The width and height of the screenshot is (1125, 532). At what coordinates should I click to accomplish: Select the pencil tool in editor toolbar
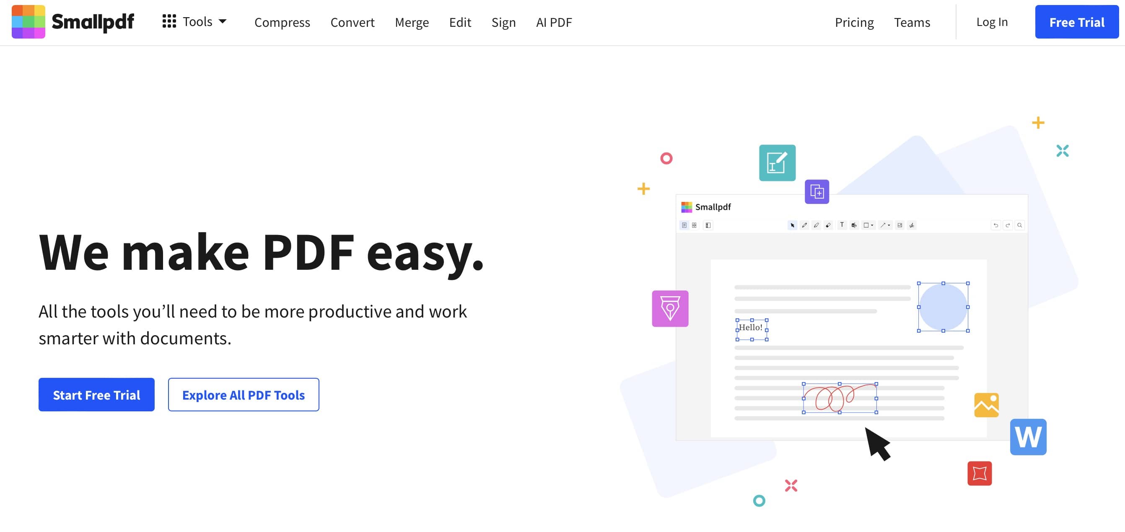coord(804,225)
